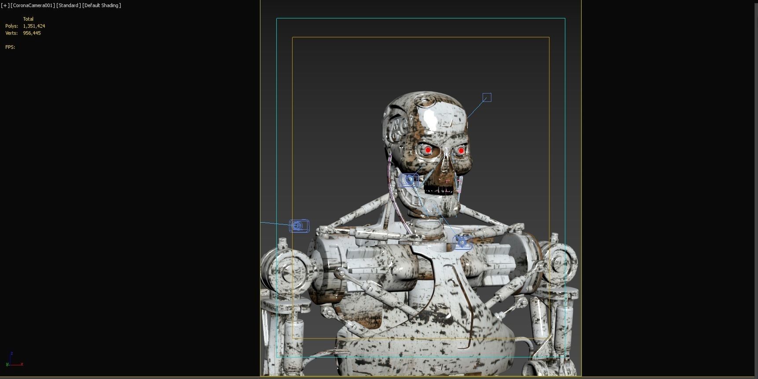Open the Standard viewport quality menu
Viewport: 758px width, 379px height.
pos(69,5)
